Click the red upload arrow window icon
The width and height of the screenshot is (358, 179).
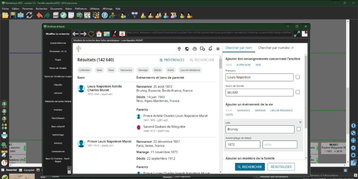pos(122,34)
